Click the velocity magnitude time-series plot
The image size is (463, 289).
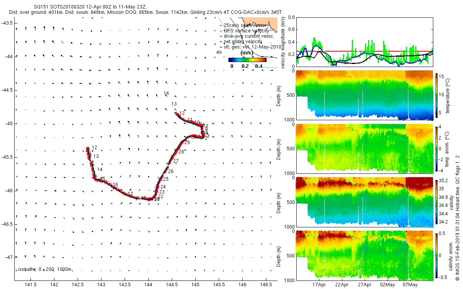(364, 42)
